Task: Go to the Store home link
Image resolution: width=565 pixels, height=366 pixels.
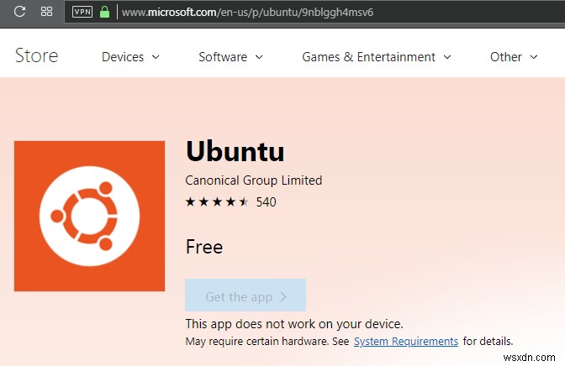Action: pyautogui.click(x=37, y=56)
